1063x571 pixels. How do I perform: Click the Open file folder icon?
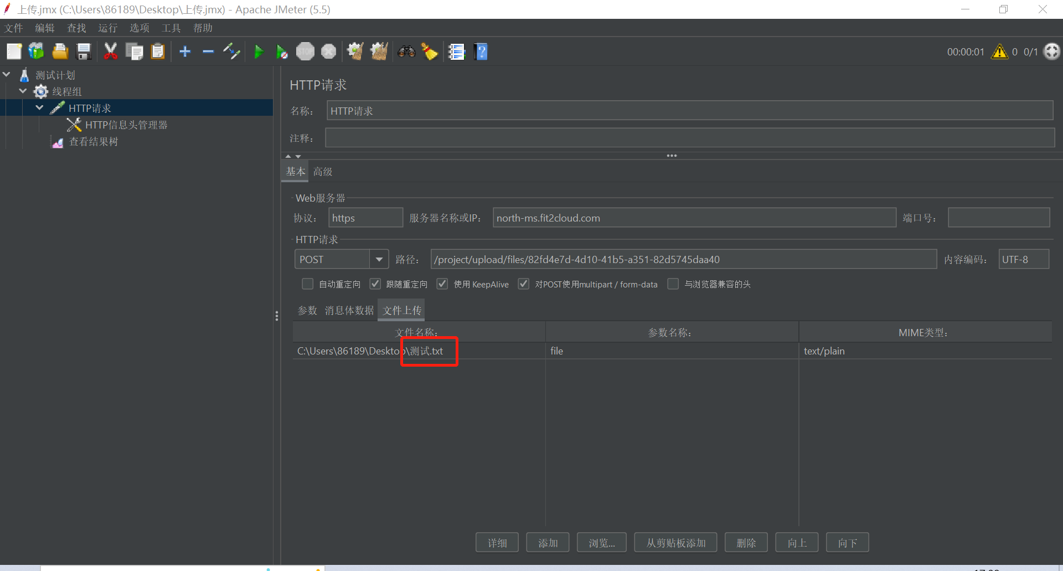[59, 52]
